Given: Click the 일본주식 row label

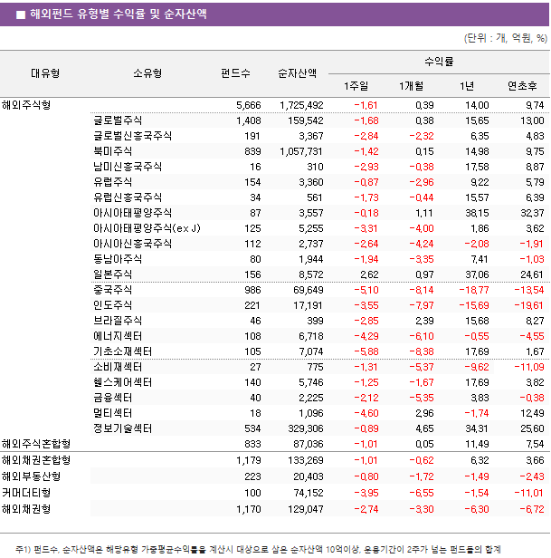Looking at the screenshot, I should pos(113,274).
